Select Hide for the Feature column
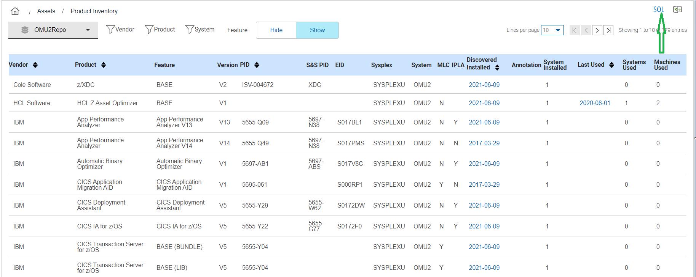 (x=276, y=30)
